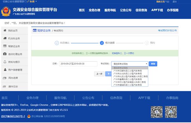Click the right QR code
191x123 pixels.
(x=171, y=112)
